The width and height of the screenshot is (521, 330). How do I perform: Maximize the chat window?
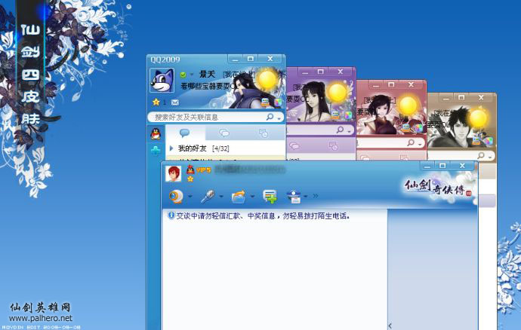pos(442,166)
